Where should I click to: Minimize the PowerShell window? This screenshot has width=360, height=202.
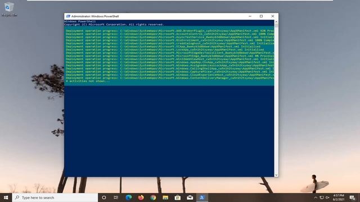pos(250,16)
